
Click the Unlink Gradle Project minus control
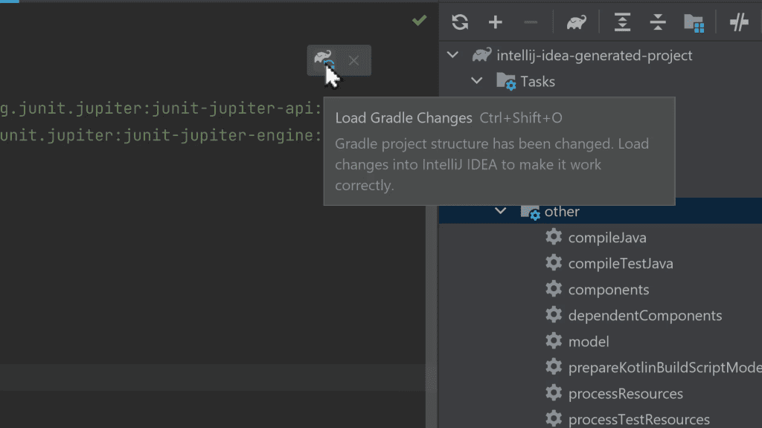pos(531,22)
